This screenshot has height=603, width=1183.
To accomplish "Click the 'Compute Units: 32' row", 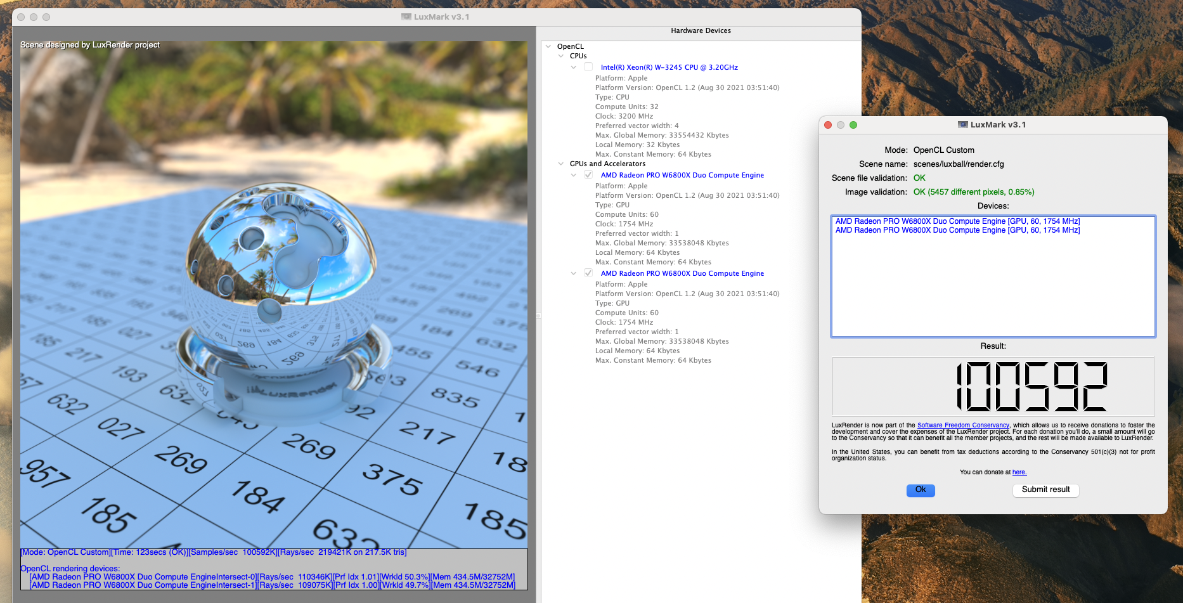I will tap(627, 107).
